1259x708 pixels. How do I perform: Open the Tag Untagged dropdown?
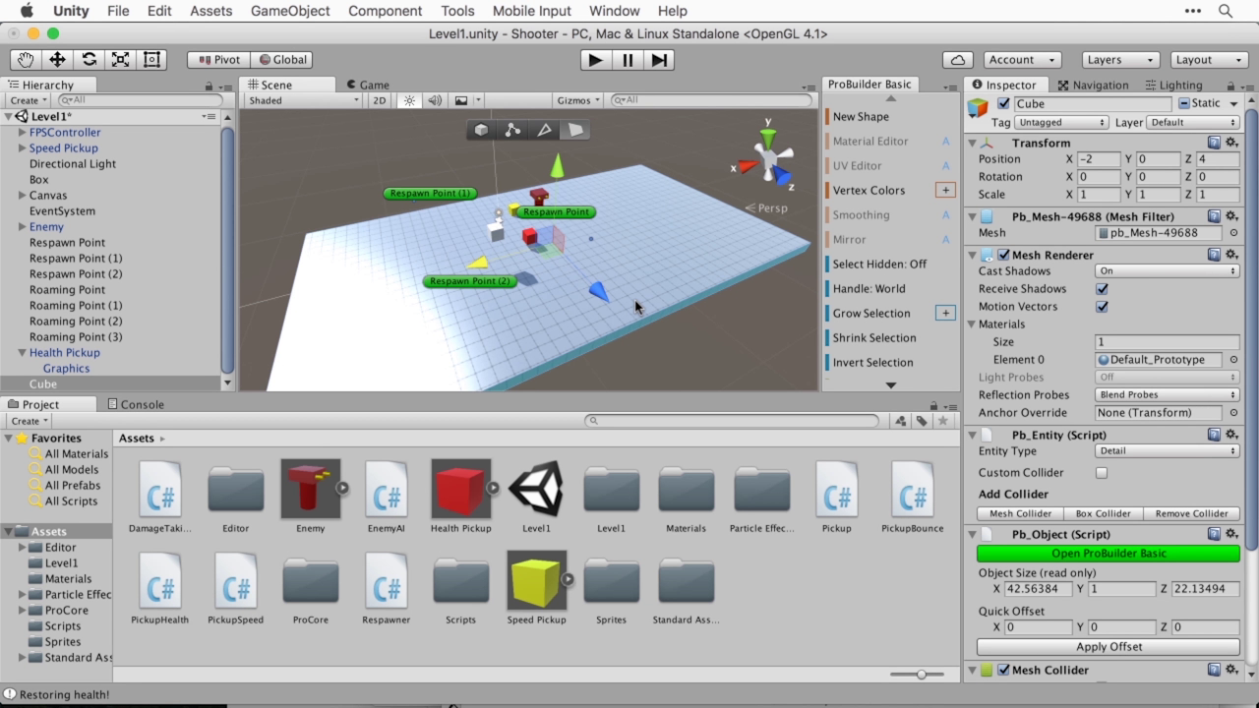click(1062, 123)
